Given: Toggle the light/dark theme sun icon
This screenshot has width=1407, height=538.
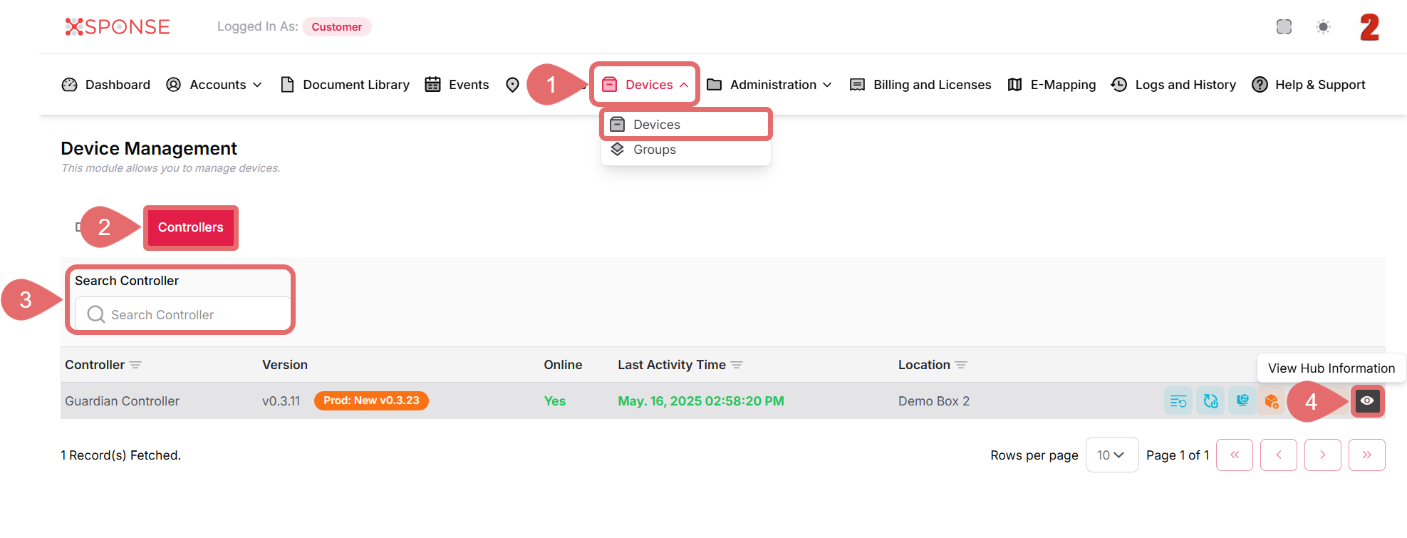Looking at the screenshot, I should pos(1323,27).
